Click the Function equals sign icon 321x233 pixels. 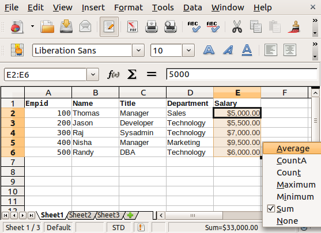click(x=152, y=74)
